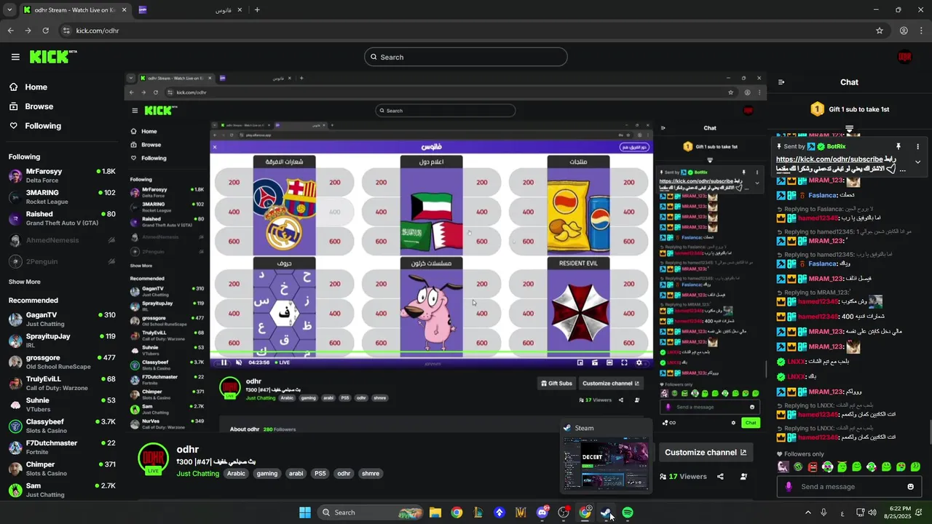Click the 17 Viewers count
This screenshot has width=932, height=524.
coord(683,477)
